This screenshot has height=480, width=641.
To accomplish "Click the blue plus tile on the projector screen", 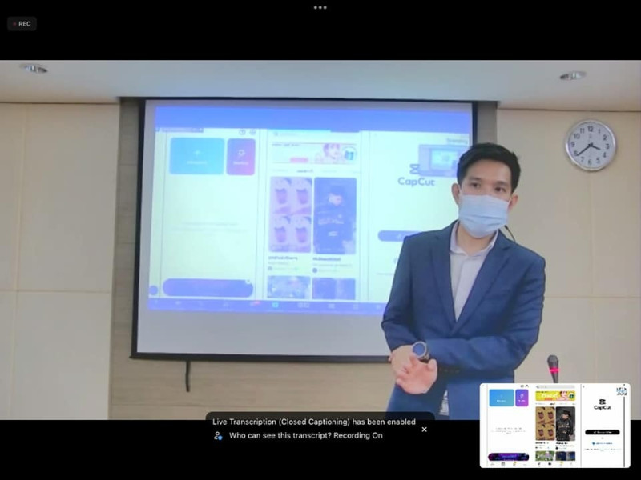I will [x=196, y=156].
